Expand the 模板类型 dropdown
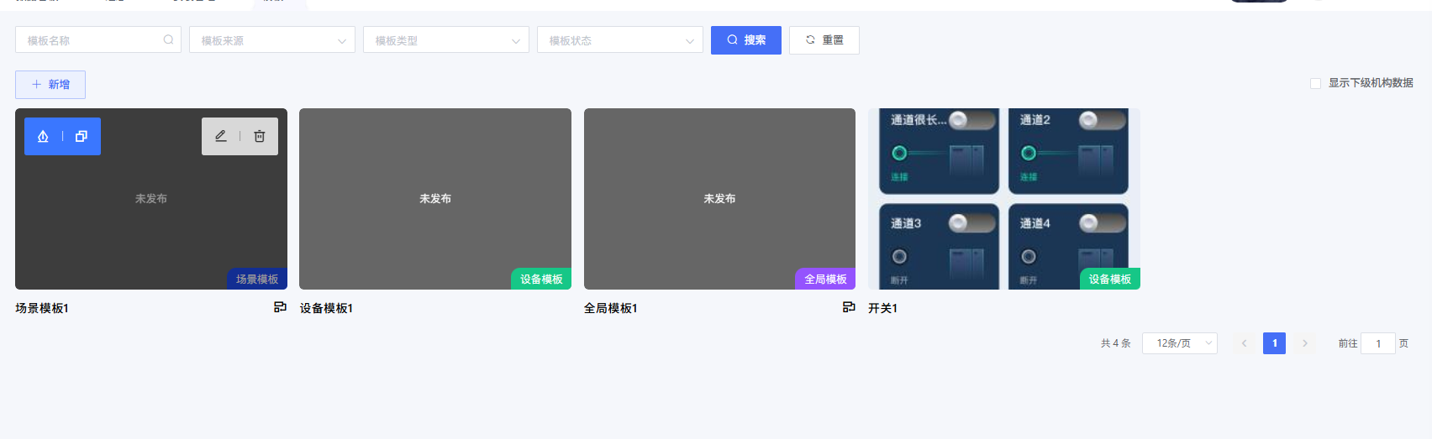1432x439 pixels. coord(445,40)
